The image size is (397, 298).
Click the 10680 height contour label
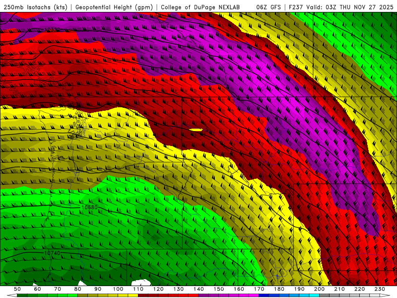click(90, 207)
